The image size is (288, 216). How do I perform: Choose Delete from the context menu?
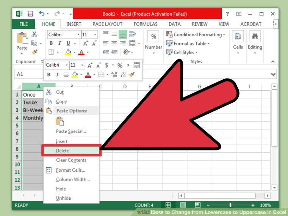(x=72, y=150)
